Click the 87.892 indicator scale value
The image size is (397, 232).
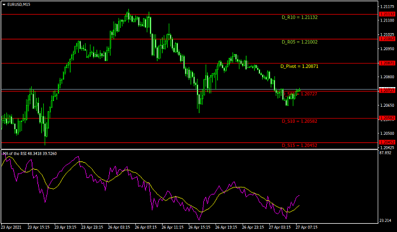385,153
